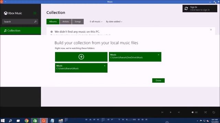Toggle shuffle mode
This screenshot has height=123, width=220.
pos(206,112)
